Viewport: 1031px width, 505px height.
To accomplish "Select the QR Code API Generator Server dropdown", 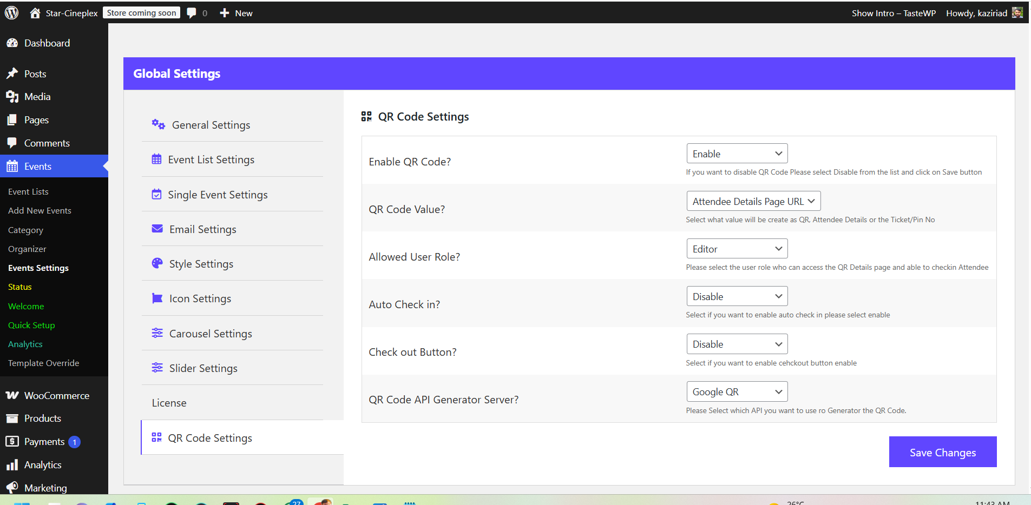I will [737, 391].
